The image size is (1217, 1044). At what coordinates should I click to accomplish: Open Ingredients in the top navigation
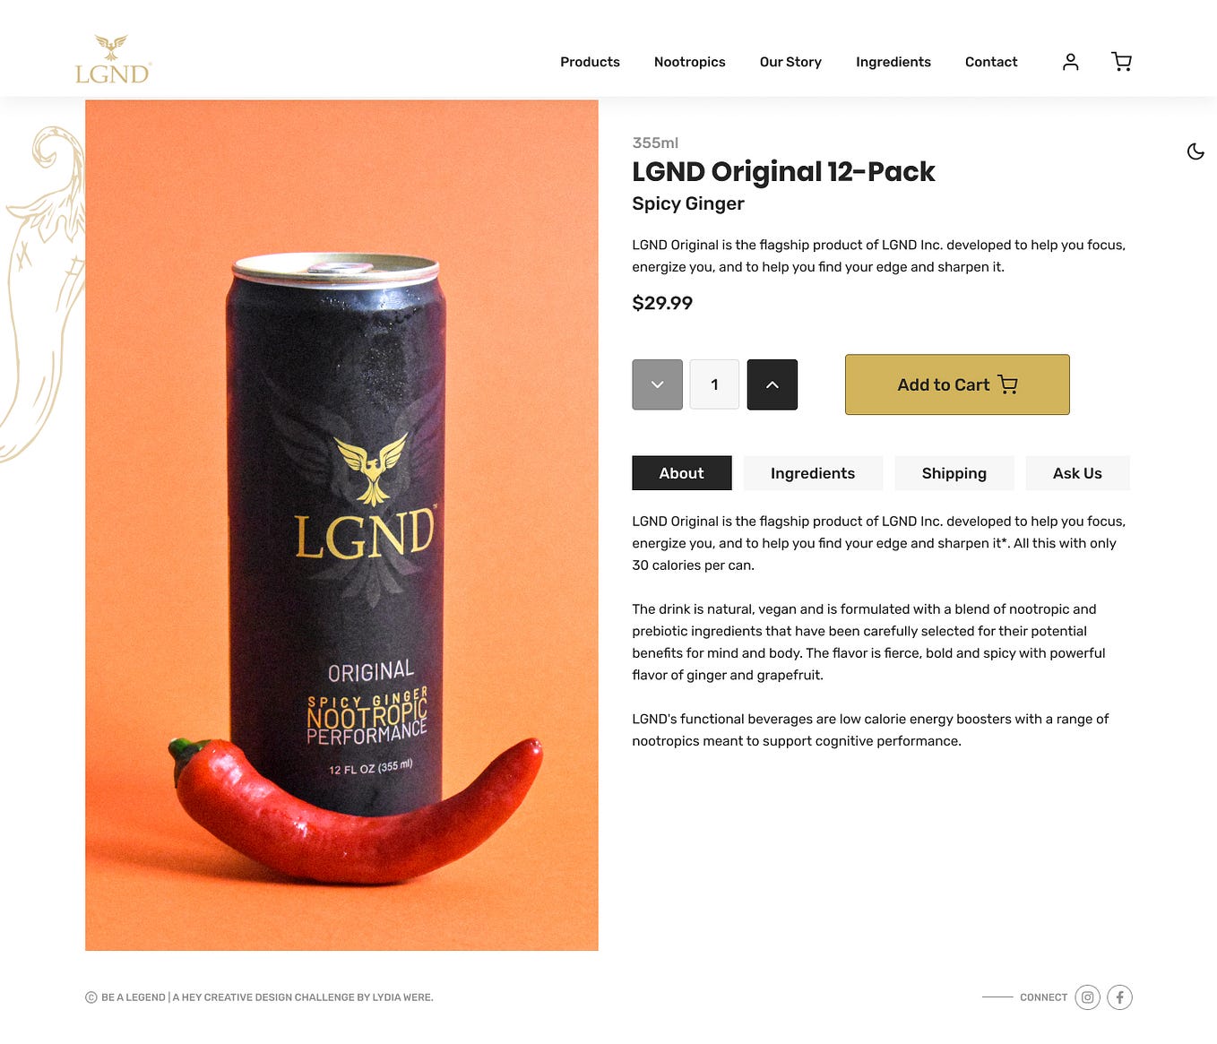point(893,62)
